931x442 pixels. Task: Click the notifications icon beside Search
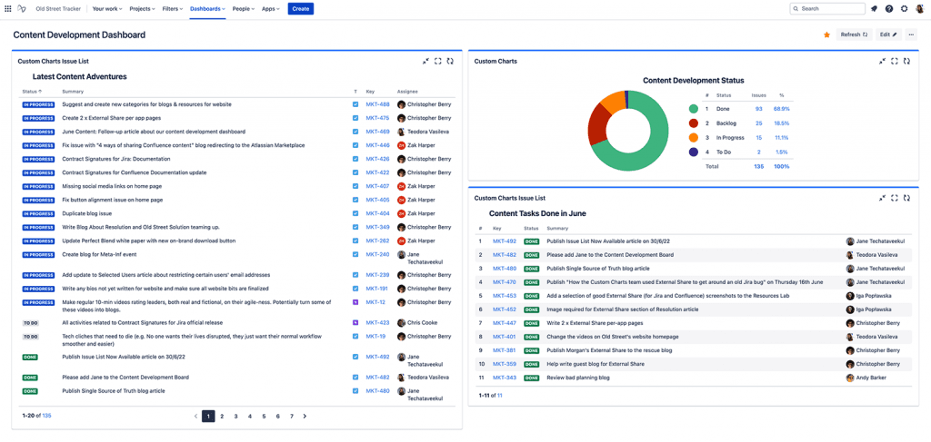[875, 8]
